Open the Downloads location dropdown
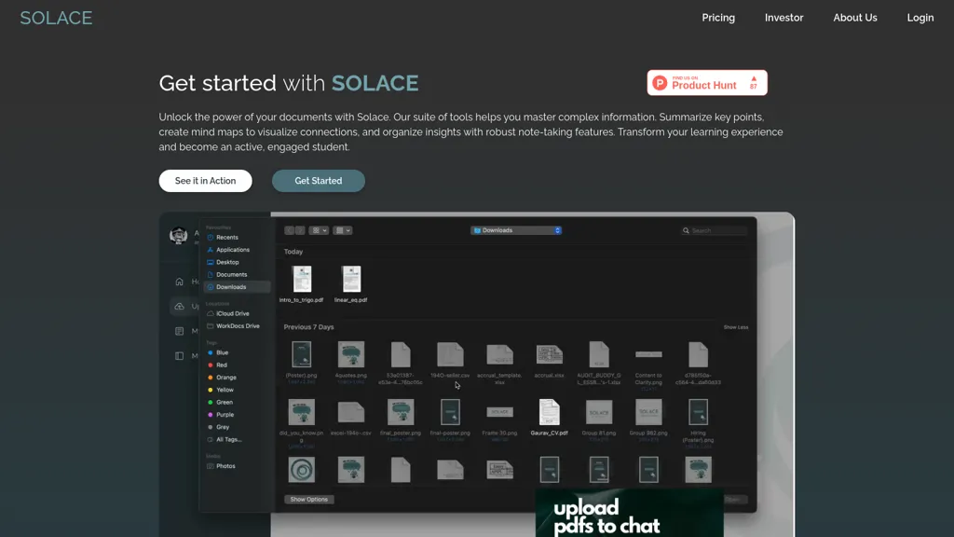The image size is (954, 537). [516, 229]
